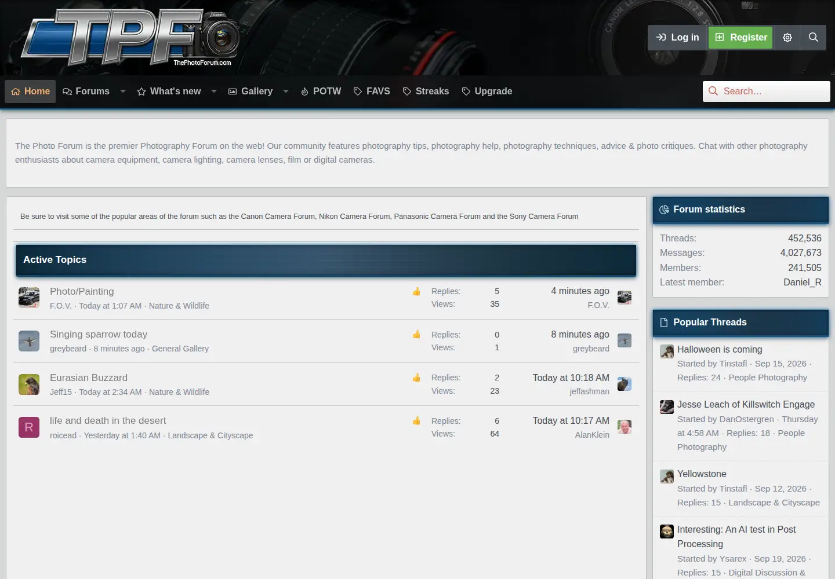
Task: Focus the Search input field
Action: coord(767,91)
